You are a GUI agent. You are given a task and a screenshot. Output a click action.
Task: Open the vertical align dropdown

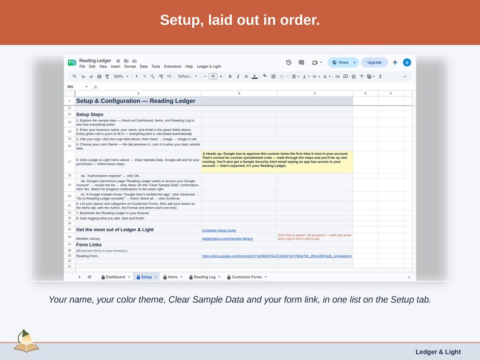pos(306,77)
